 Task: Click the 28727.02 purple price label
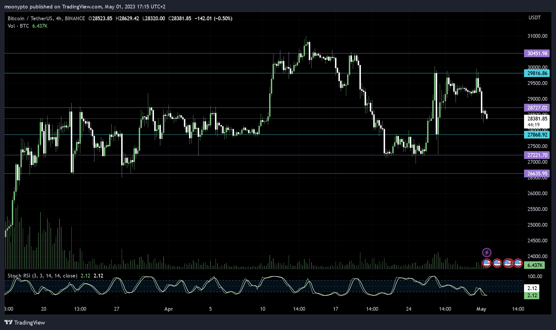coord(537,108)
